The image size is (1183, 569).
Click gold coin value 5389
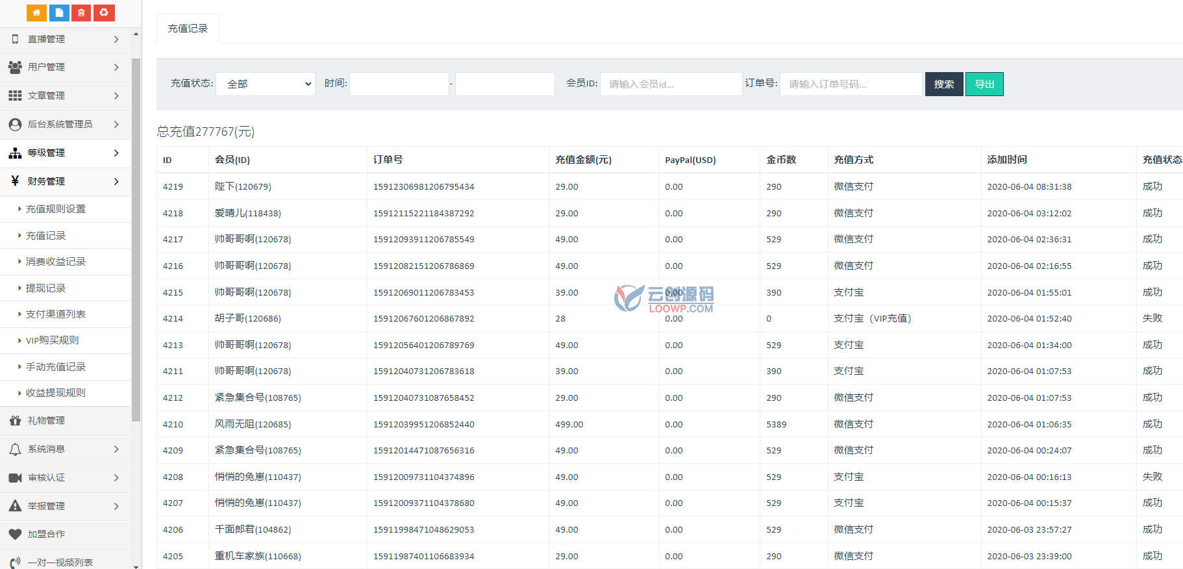776,424
